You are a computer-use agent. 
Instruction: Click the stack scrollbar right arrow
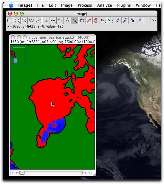(x=89, y=173)
